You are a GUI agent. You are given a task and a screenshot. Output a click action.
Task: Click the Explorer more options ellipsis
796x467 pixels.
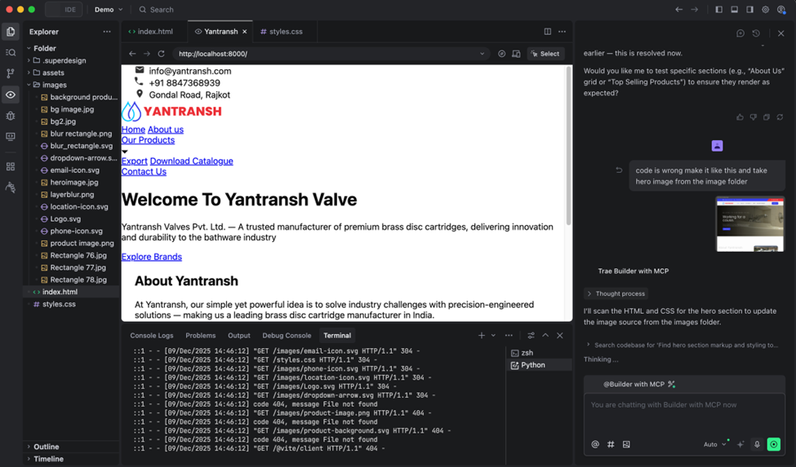[107, 32]
